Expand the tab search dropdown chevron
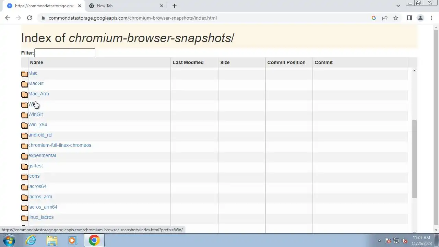The image size is (439, 247). tap(398, 6)
